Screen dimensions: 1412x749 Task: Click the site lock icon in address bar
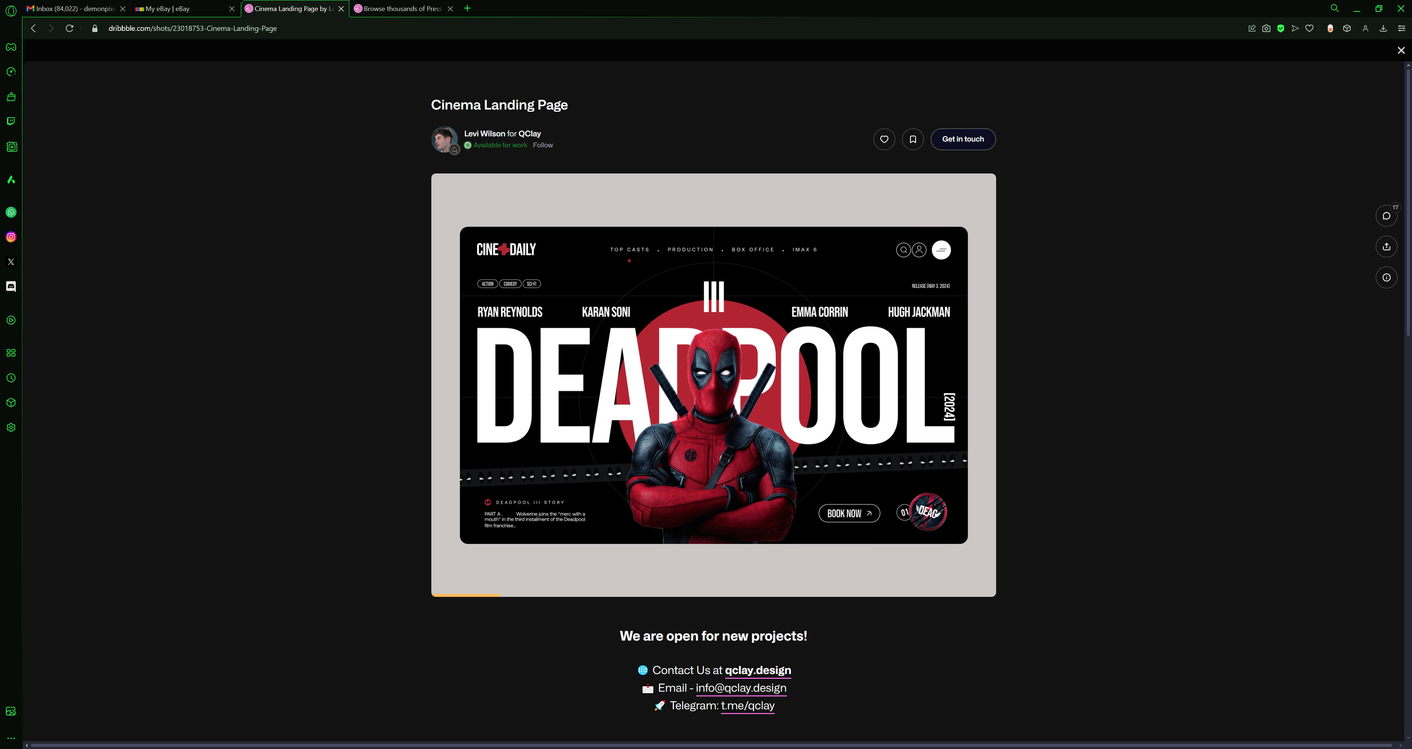[95, 29]
